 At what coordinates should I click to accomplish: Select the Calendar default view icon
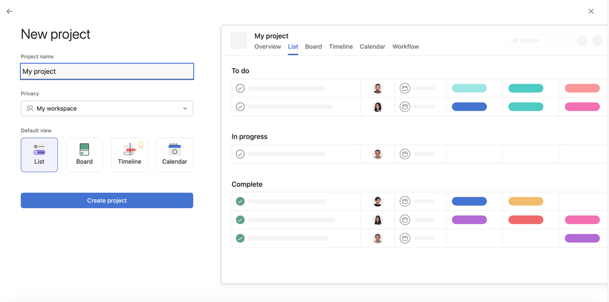[x=175, y=155]
